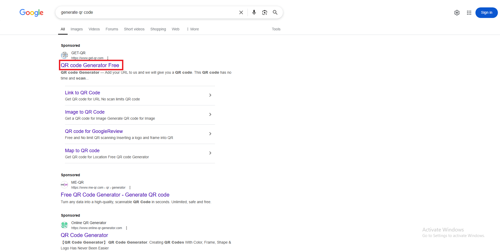Open the Tools filter options
The height and width of the screenshot is (251, 500).
[x=276, y=29]
